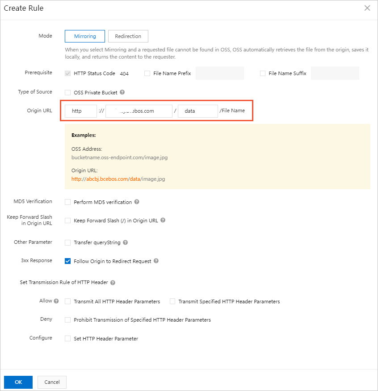Uncheck Follow Origin to Redirect Request
Image resolution: width=378 pixels, height=391 pixels.
click(x=68, y=261)
